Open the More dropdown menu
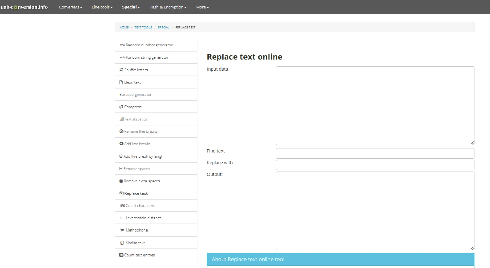Screen dimensions: 490x268 (x=202, y=7)
